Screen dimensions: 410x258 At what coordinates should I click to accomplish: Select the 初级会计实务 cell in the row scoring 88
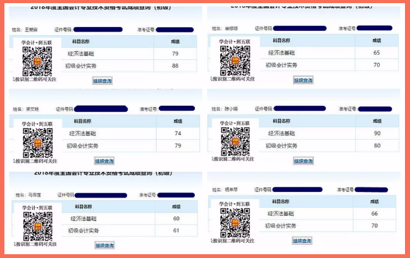pyautogui.click(x=82, y=65)
